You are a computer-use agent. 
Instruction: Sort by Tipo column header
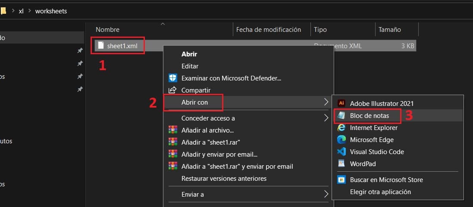click(x=320, y=30)
